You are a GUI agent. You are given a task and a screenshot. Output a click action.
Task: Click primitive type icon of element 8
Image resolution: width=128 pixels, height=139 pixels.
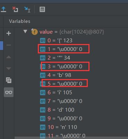[x=43, y=110]
